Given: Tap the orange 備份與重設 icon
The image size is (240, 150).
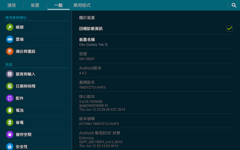Looking at the screenshot, I should pos(10,51).
